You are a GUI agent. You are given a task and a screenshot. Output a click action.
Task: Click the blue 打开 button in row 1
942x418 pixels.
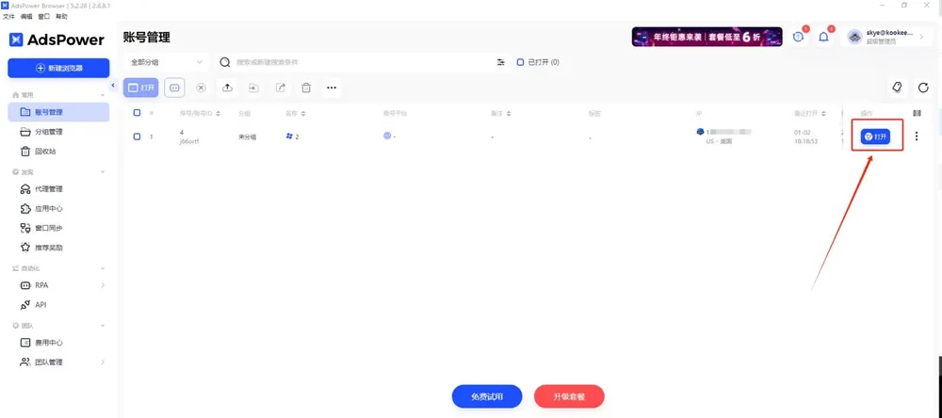(875, 137)
